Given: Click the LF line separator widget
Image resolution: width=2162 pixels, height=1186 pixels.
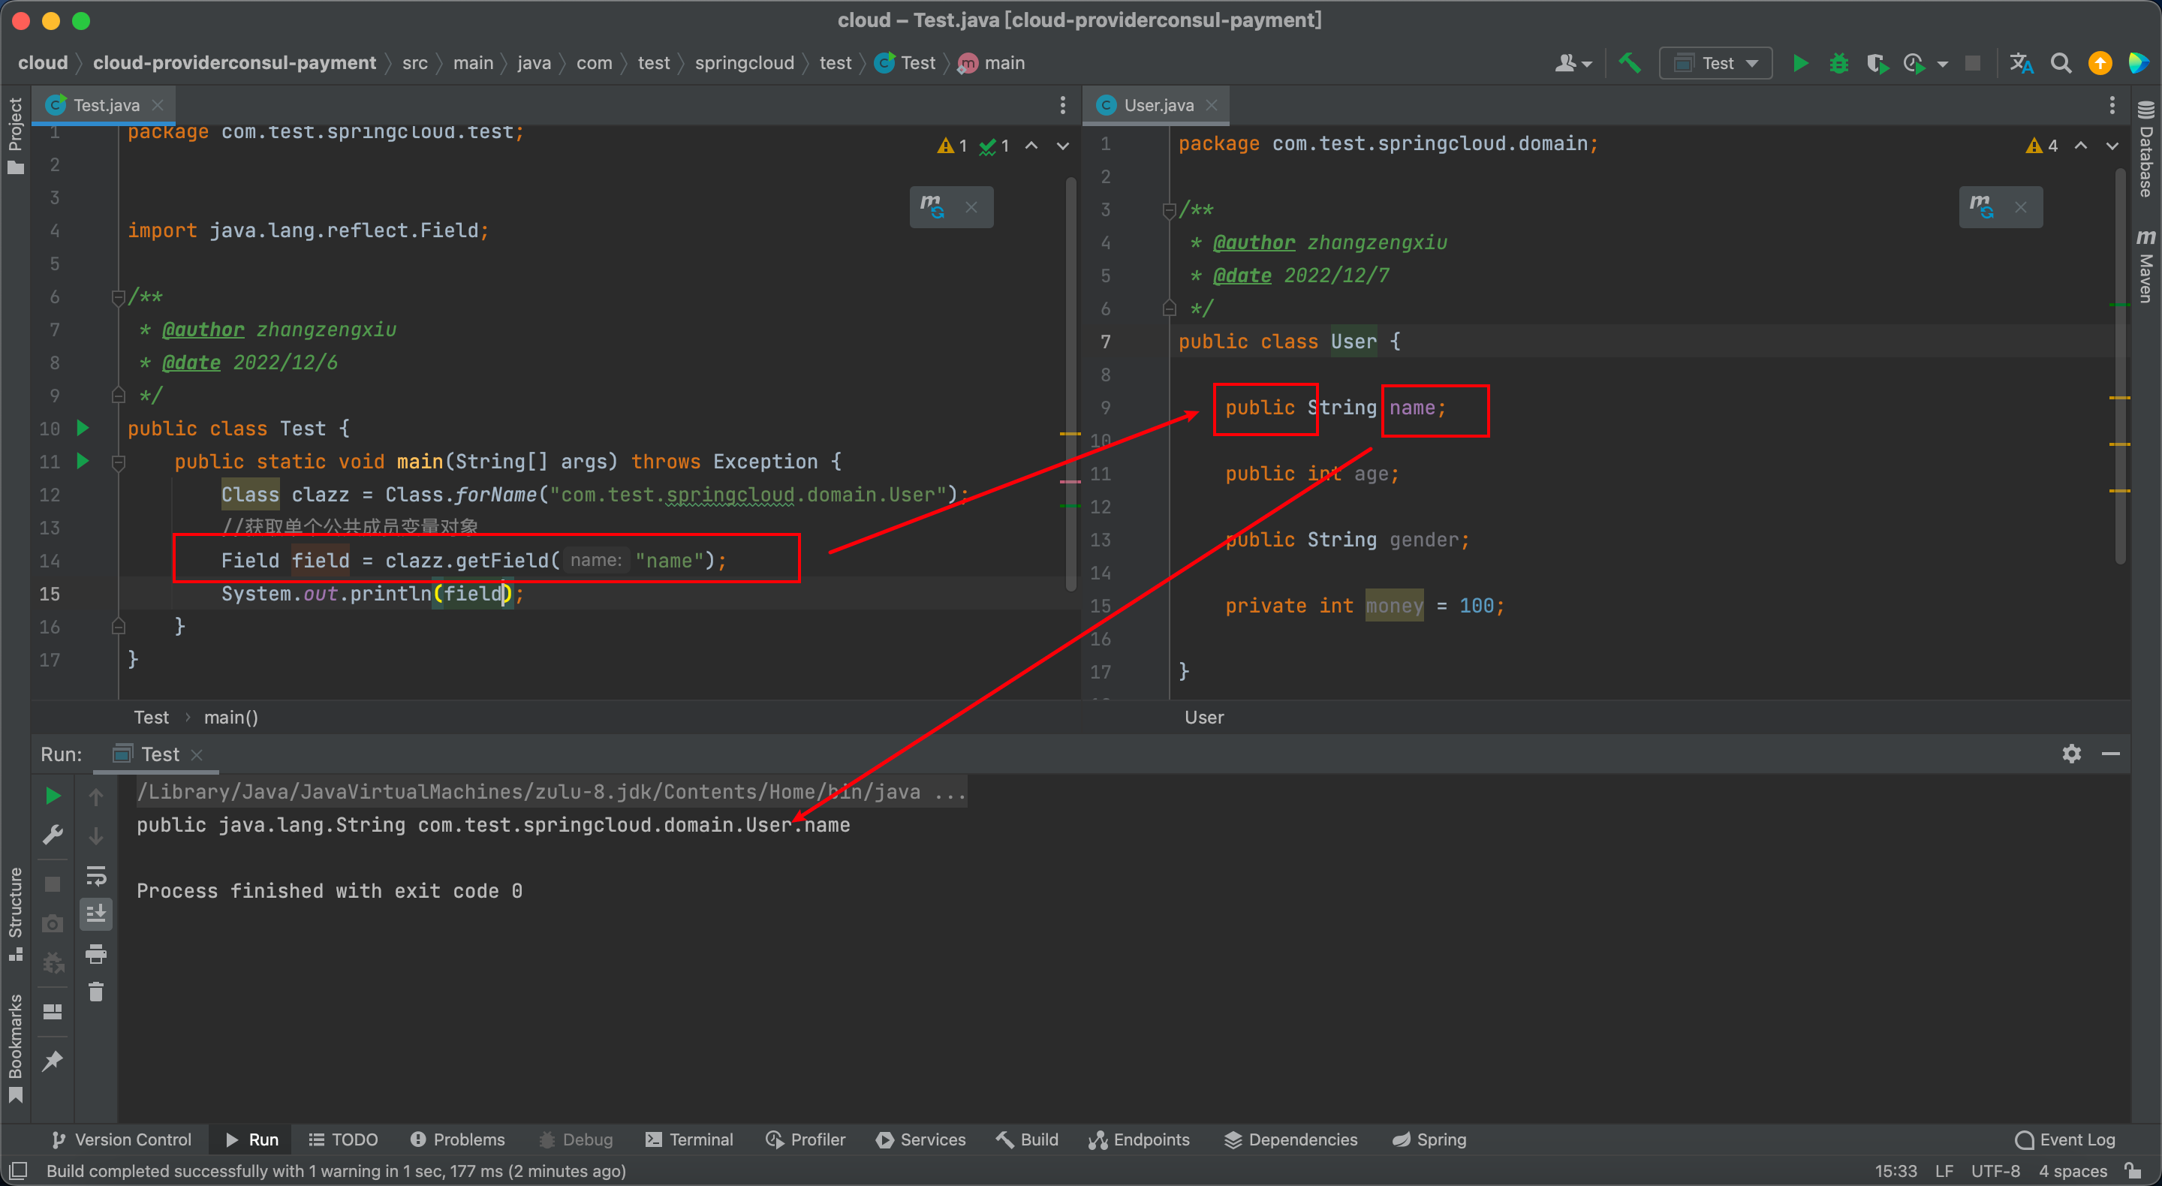Looking at the screenshot, I should coord(1944,1170).
